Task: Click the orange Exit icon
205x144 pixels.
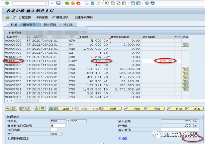Action: (73, 3)
